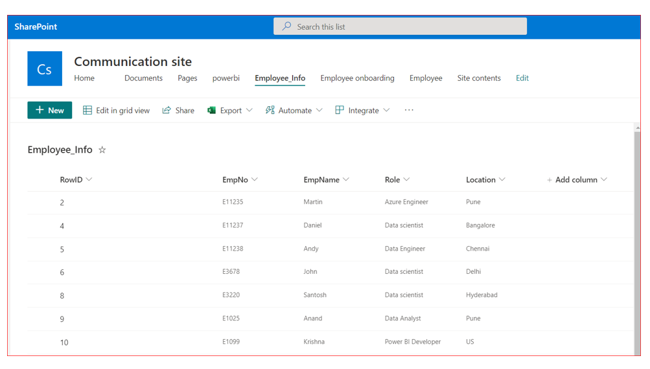Click the Martin name cell

click(313, 202)
